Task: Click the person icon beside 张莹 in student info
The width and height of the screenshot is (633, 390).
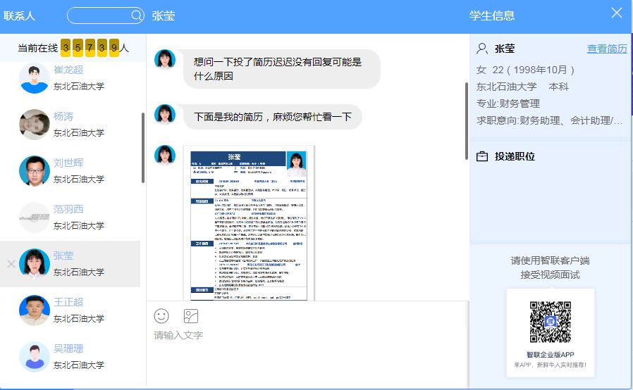Action: click(482, 49)
